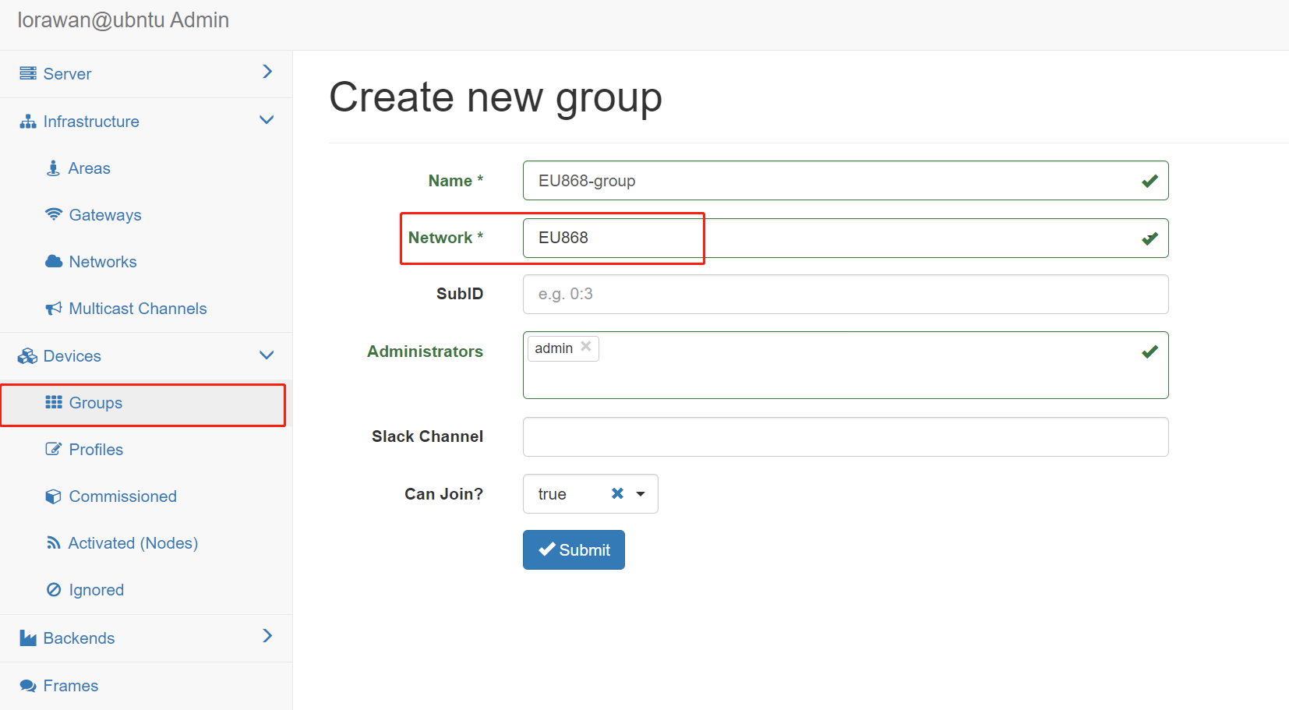This screenshot has height=710, width=1289.
Task: Click the Slack Channel input field
Action: click(846, 436)
